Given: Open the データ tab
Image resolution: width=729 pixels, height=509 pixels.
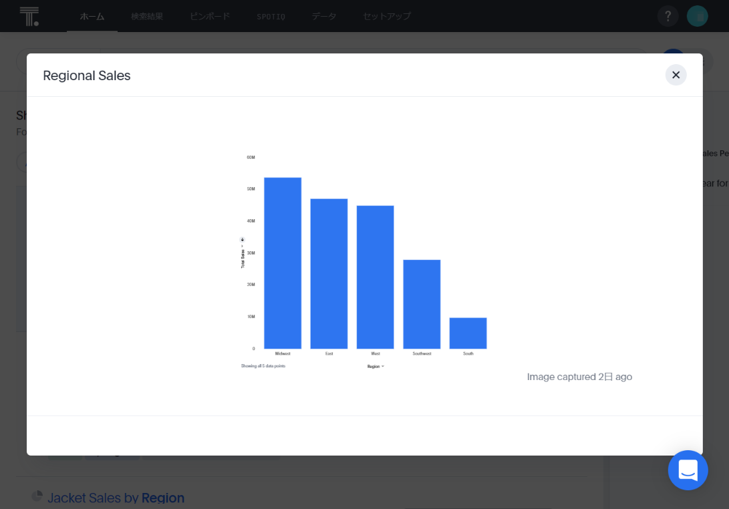Looking at the screenshot, I should [323, 15].
